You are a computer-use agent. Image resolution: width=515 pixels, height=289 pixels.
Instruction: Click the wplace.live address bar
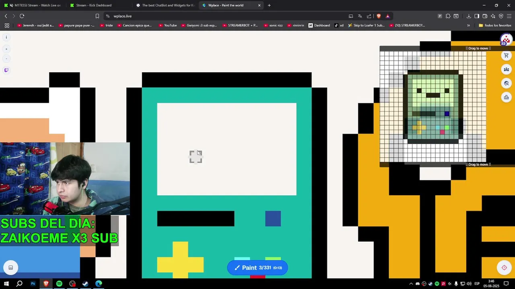(x=225, y=16)
